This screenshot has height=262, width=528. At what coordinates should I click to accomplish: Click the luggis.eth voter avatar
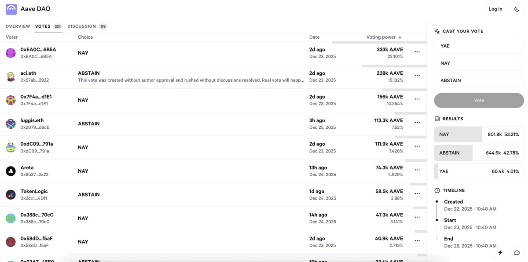pos(11,124)
